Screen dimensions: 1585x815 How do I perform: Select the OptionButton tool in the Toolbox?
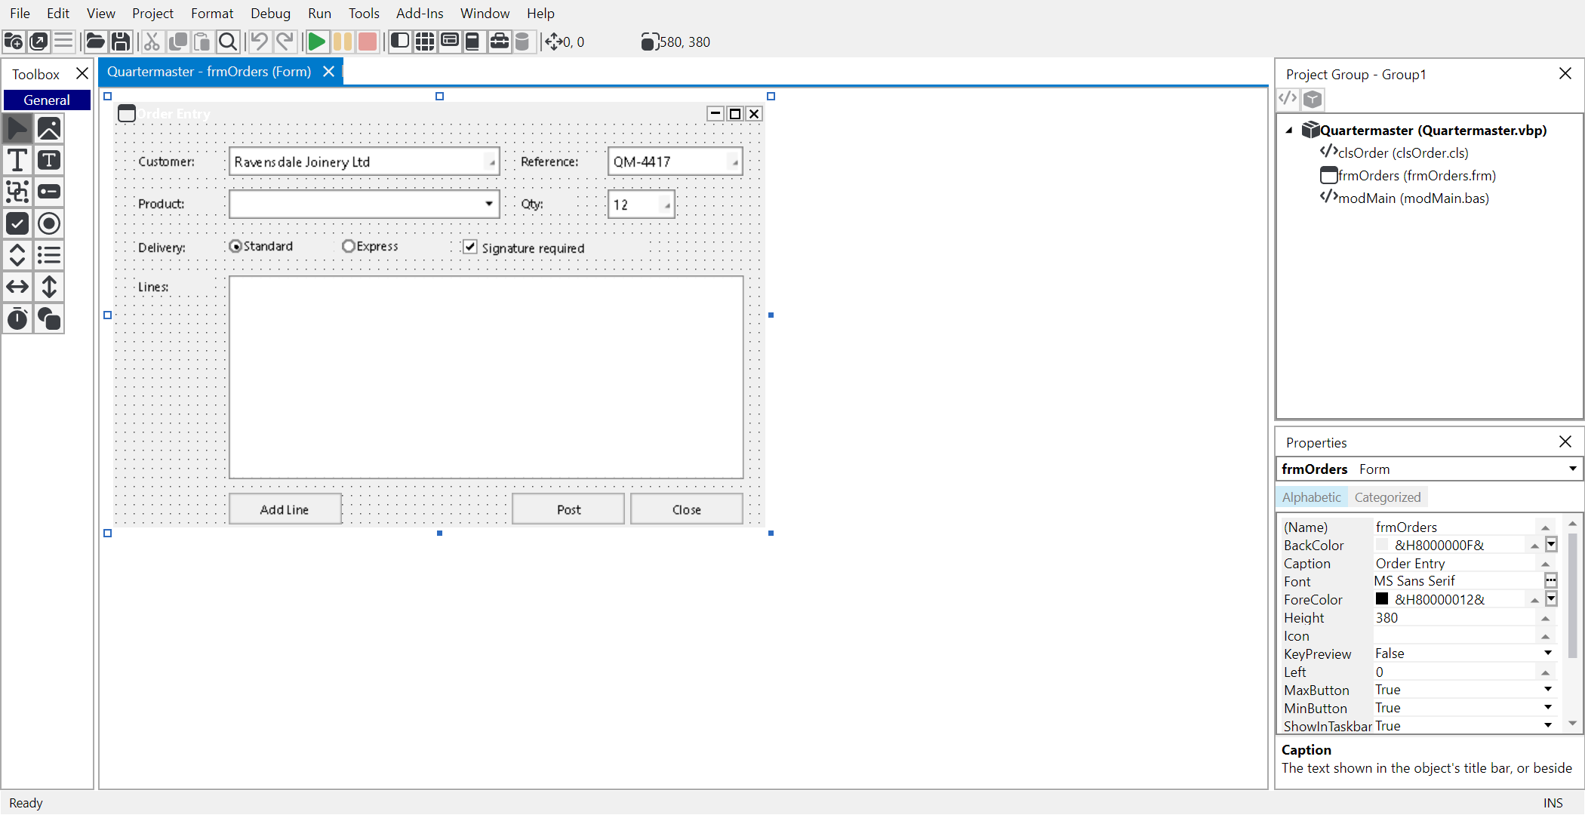49,224
